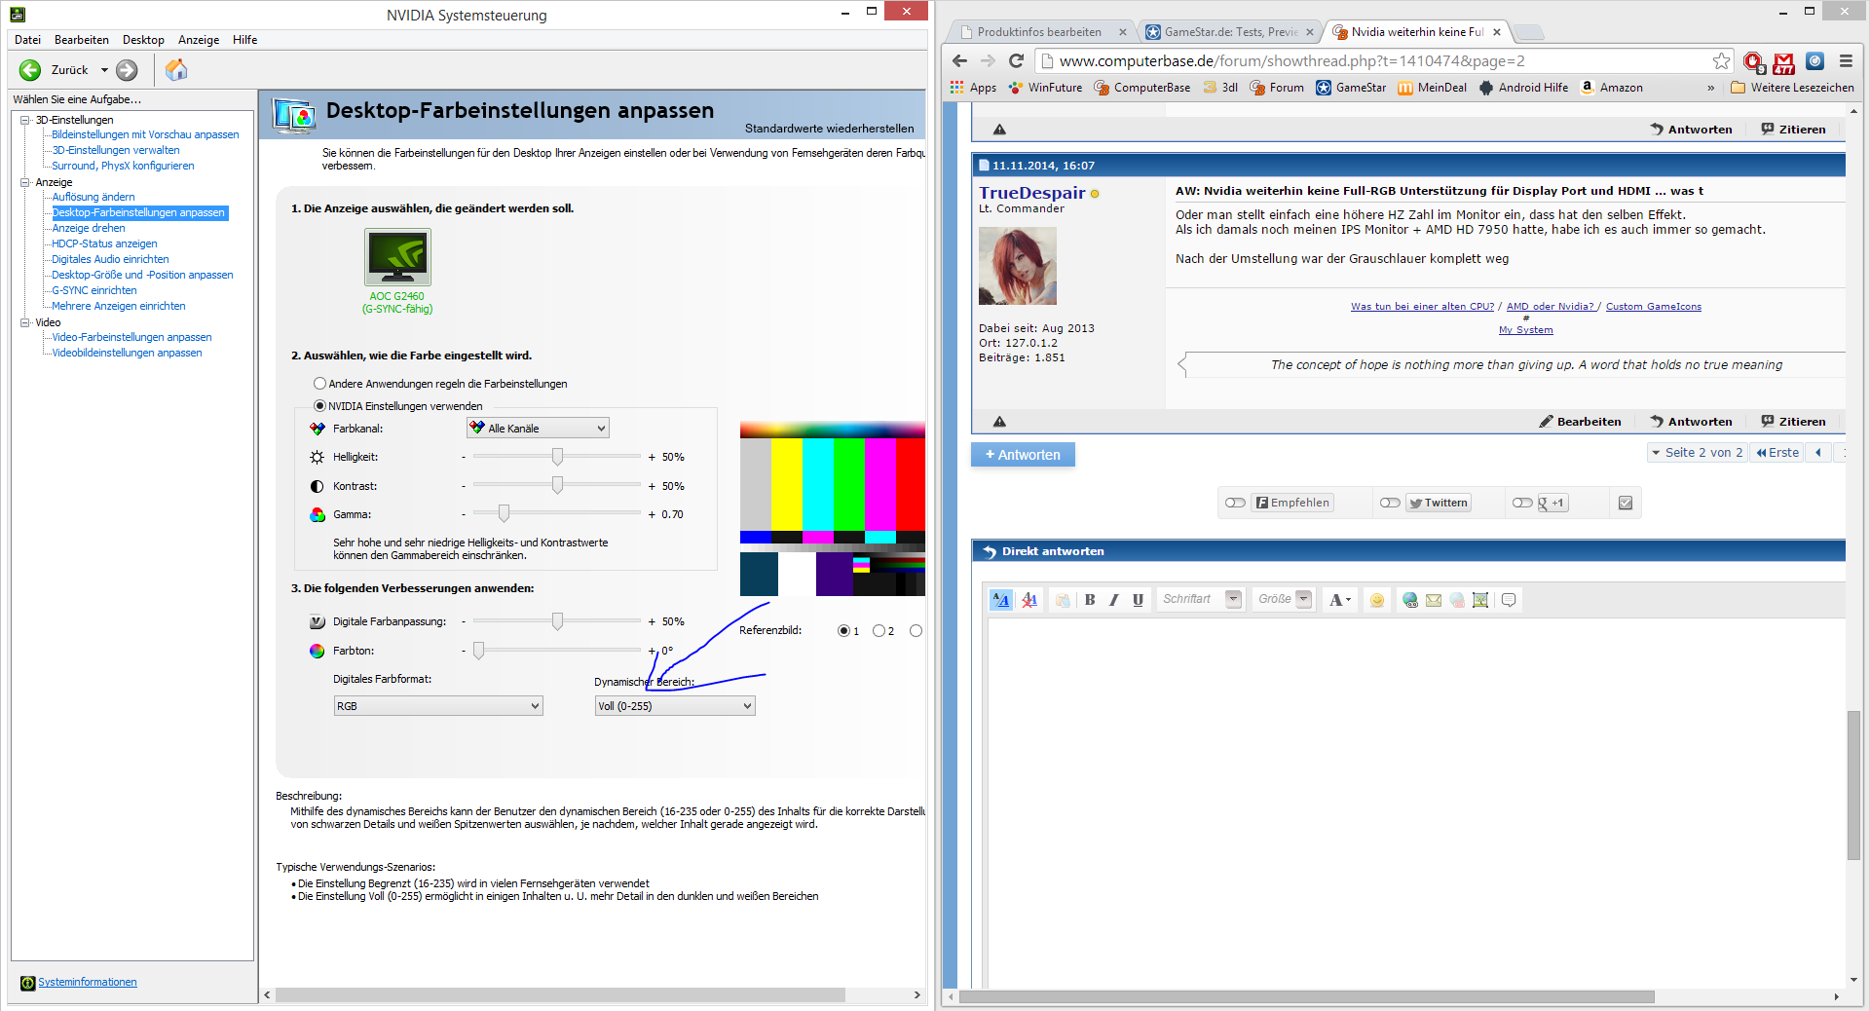This screenshot has height=1011, width=1870.
Task: Open the text color dropdown in editor
Action: (x=1340, y=600)
